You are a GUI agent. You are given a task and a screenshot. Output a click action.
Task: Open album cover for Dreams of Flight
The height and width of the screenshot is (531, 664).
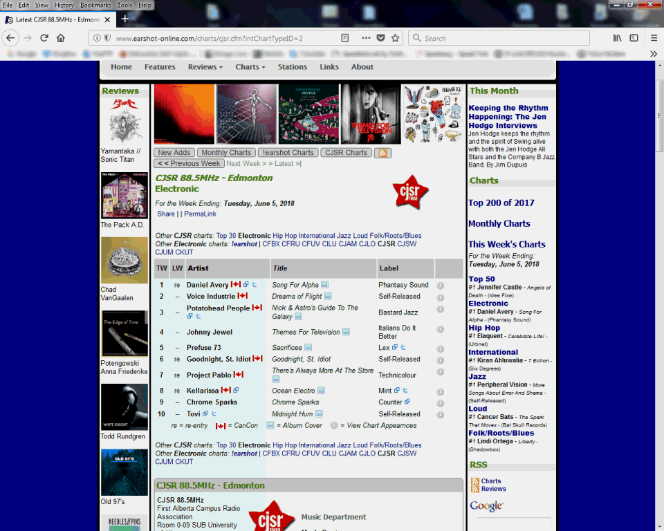pos(328,297)
